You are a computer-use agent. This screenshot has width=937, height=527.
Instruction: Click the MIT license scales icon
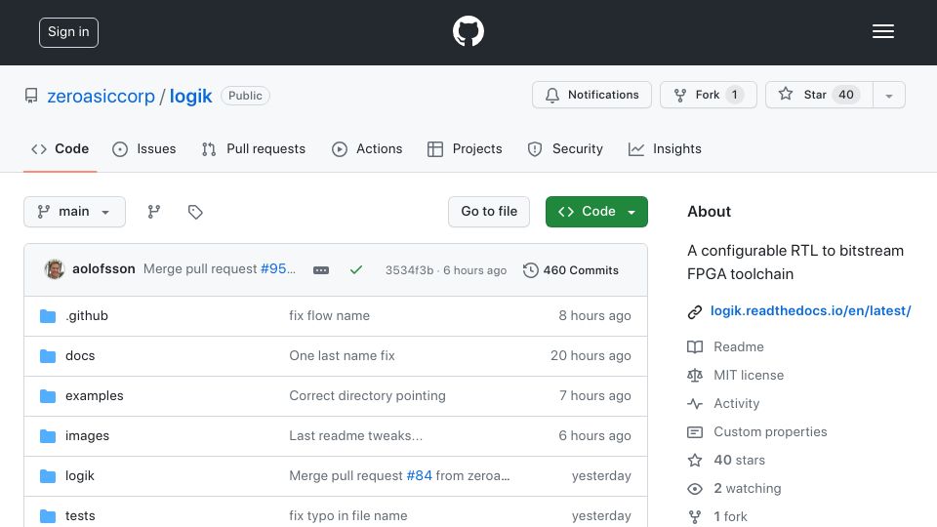[x=694, y=375]
